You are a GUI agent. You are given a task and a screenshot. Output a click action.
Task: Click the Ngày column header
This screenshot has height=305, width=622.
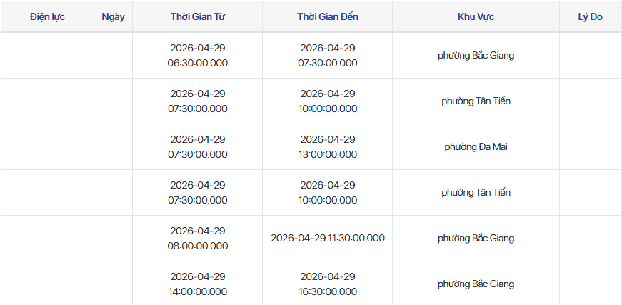click(x=113, y=16)
